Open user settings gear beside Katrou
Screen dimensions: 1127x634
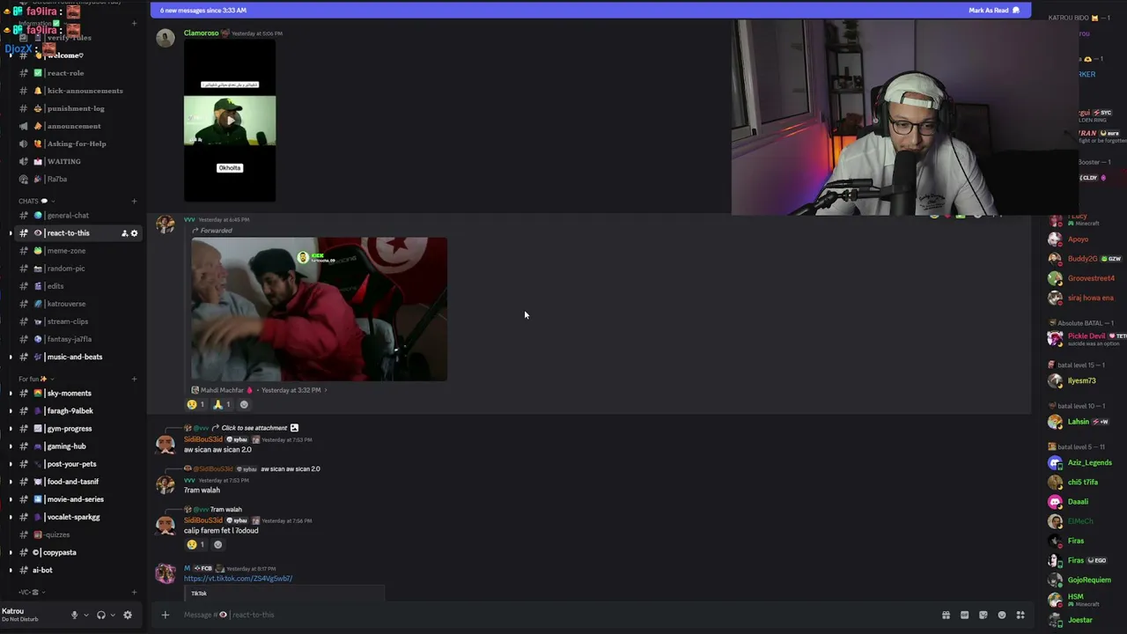coord(128,615)
